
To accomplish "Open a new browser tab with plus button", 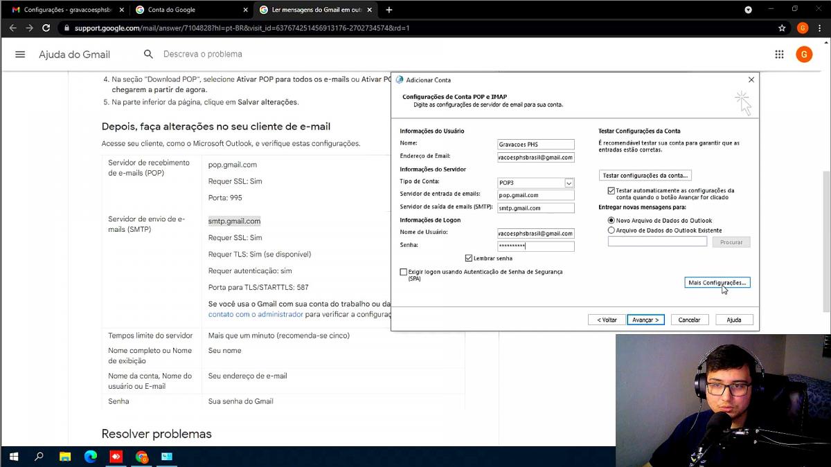I will click(x=389, y=10).
